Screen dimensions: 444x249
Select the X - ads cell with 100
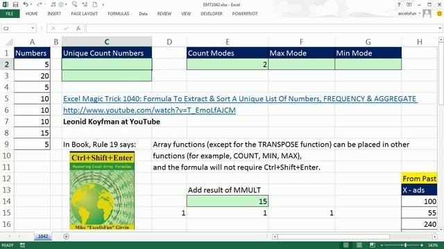(x=419, y=201)
